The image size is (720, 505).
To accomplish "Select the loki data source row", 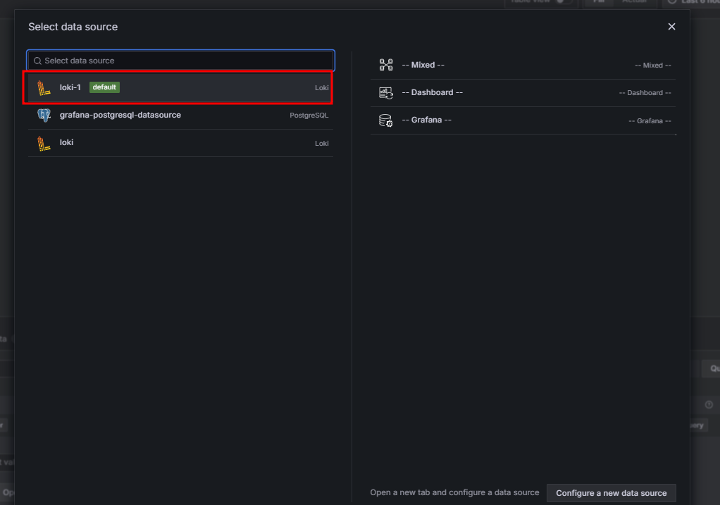I will tap(180, 143).
